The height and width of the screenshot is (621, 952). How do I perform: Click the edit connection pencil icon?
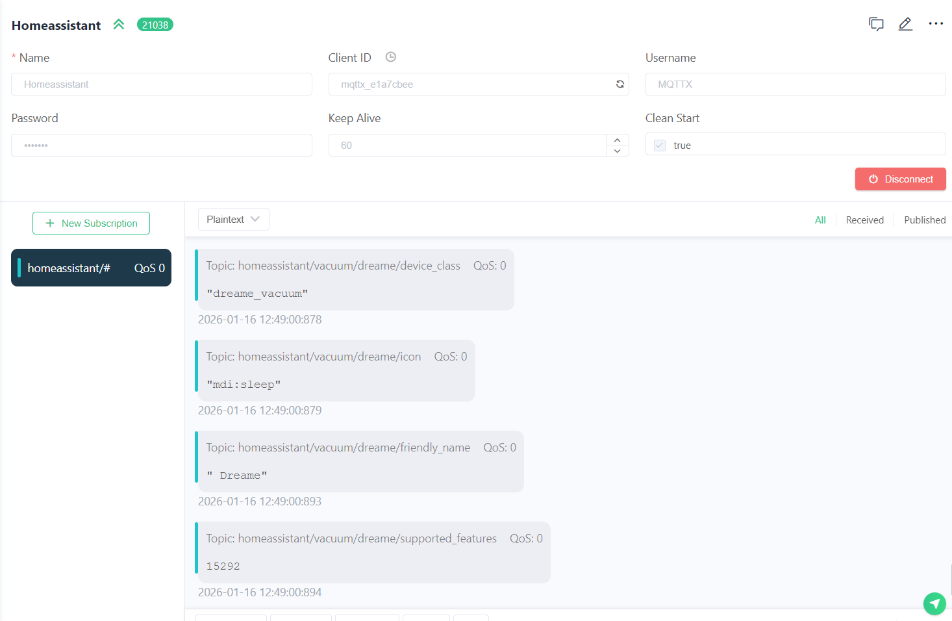click(x=905, y=24)
